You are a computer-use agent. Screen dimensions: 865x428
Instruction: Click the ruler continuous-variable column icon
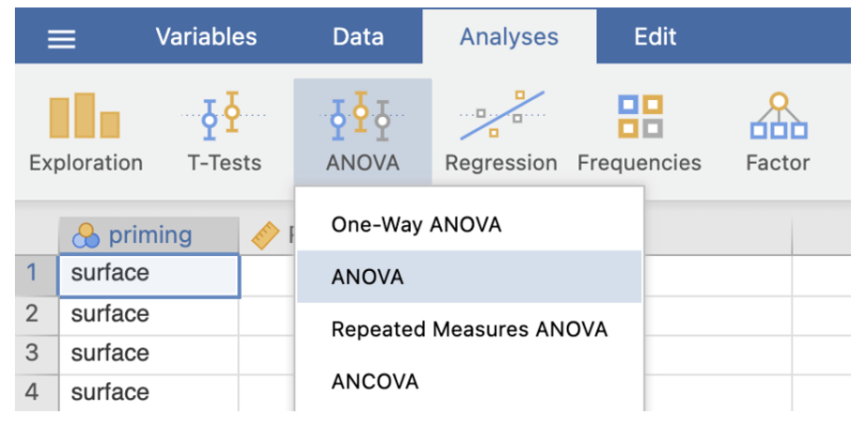tap(264, 237)
